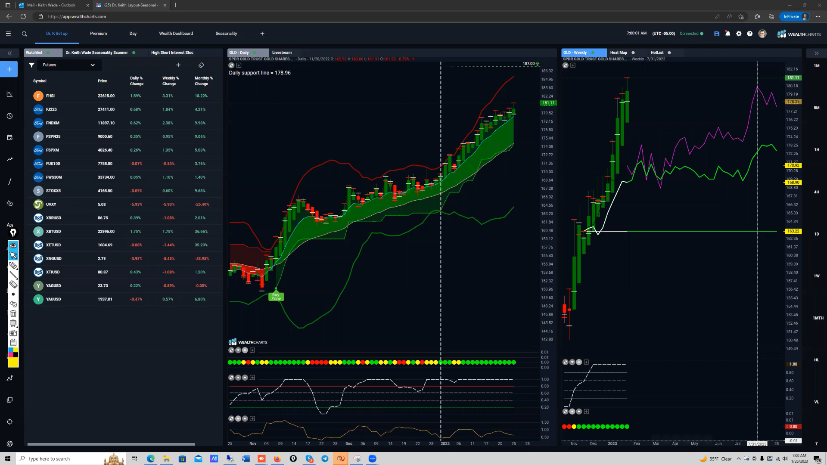
Task: Toggle GLD Daily chart indicator visibility icon
Action: [231, 65]
